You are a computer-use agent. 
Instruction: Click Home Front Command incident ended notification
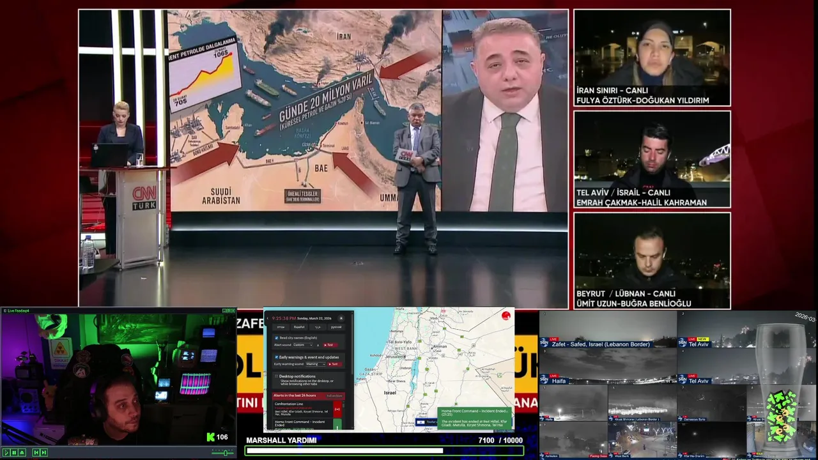475,418
